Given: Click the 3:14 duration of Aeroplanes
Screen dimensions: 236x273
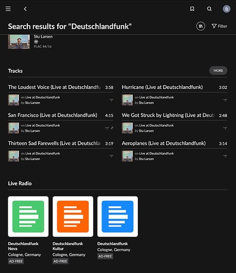Looking at the screenshot, I should coord(223,144).
